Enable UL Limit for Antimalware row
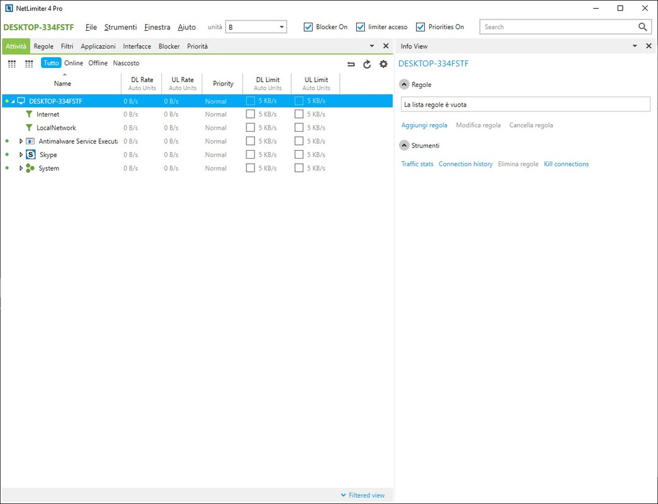Image resolution: width=658 pixels, height=504 pixels. [299, 141]
